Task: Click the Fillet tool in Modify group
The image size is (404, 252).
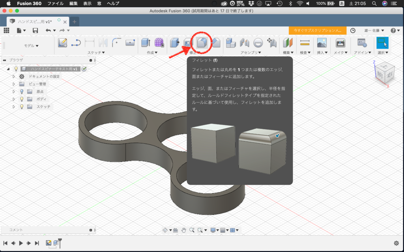Action: (x=202, y=43)
